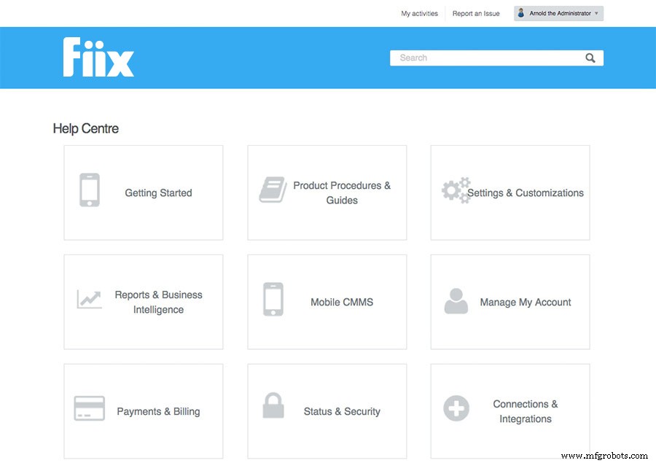Click the Connections & Integrations plus icon
Image resolution: width=656 pixels, height=463 pixels.
[x=456, y=409]
